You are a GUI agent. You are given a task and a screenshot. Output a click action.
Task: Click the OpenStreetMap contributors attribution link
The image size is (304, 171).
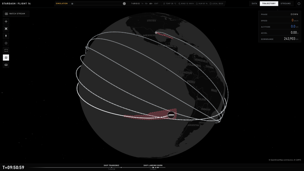pyautogui.click(x=282, y=160)
